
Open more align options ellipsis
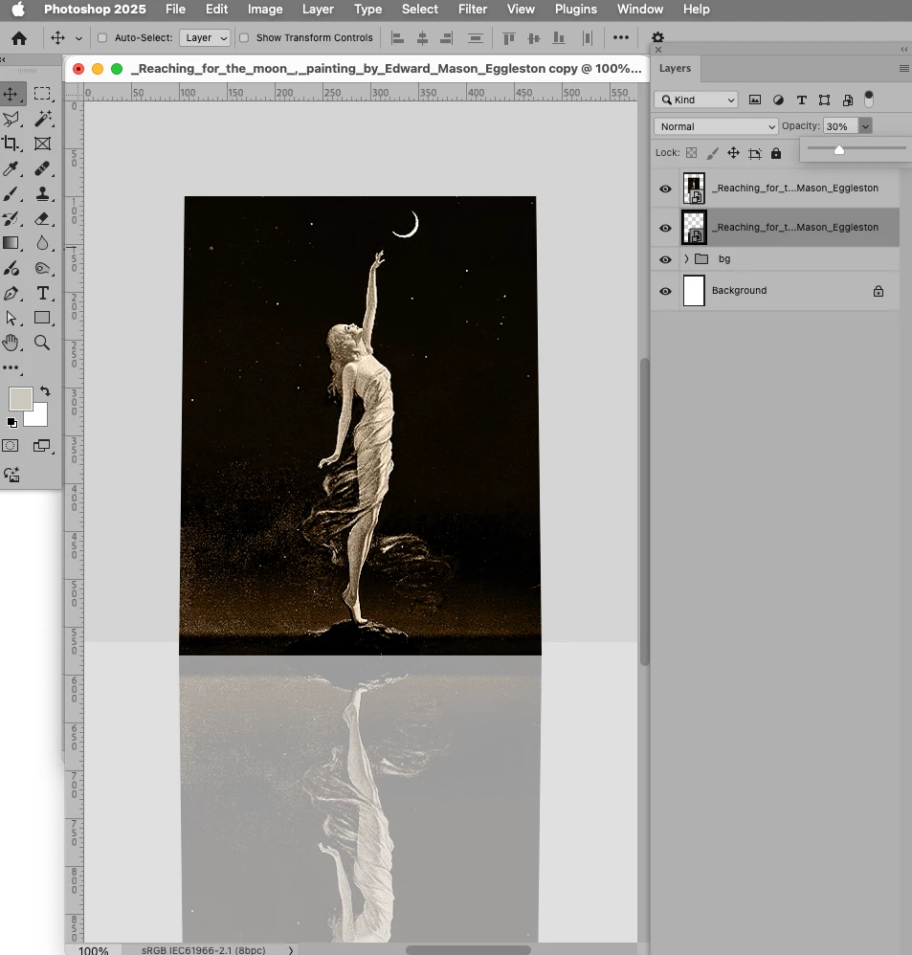tap(621, 37)
